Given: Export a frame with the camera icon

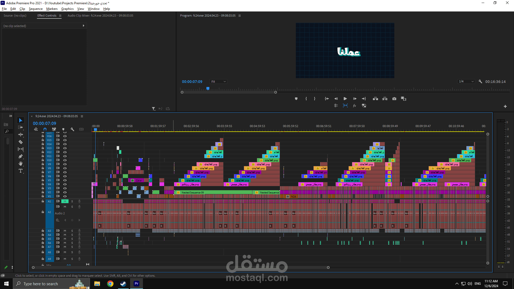Looking at the screenshot, I should pyautogui.click(x=394, y=99).
